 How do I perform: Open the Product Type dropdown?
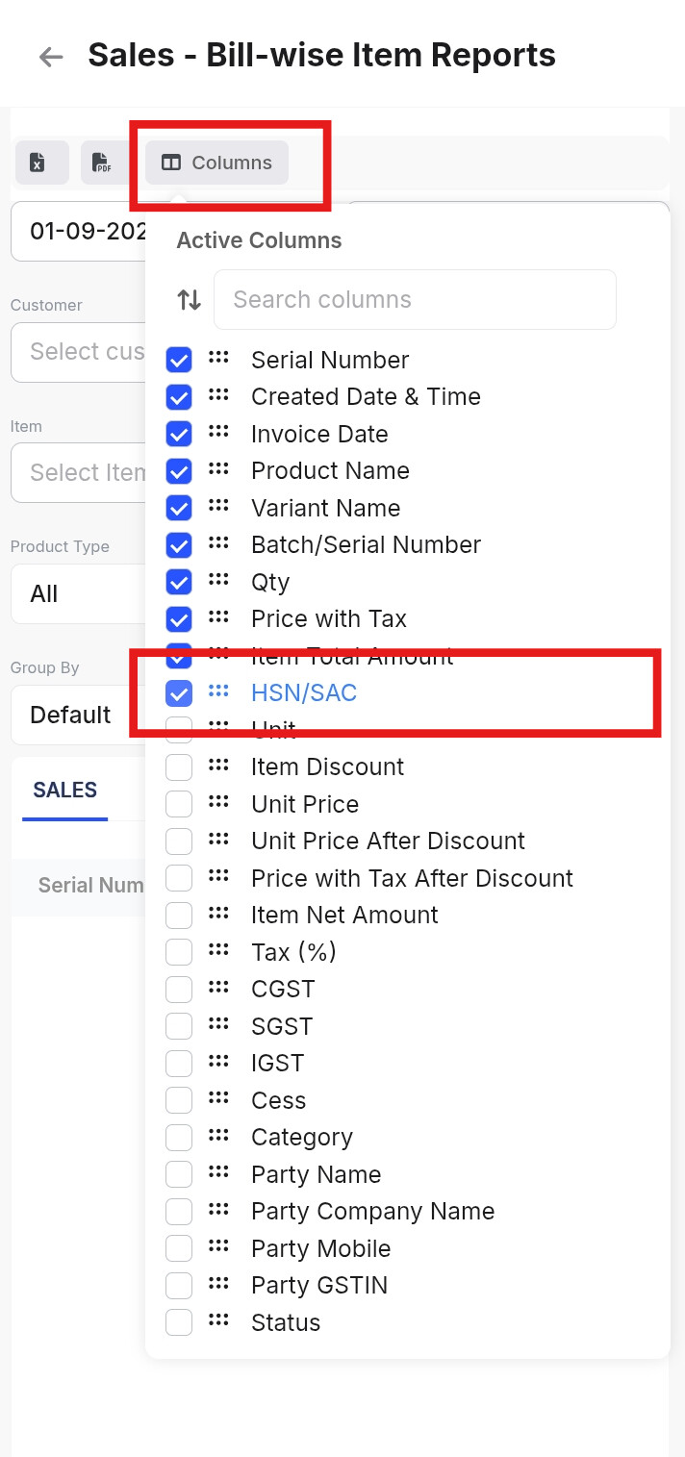tap(77, 593)
